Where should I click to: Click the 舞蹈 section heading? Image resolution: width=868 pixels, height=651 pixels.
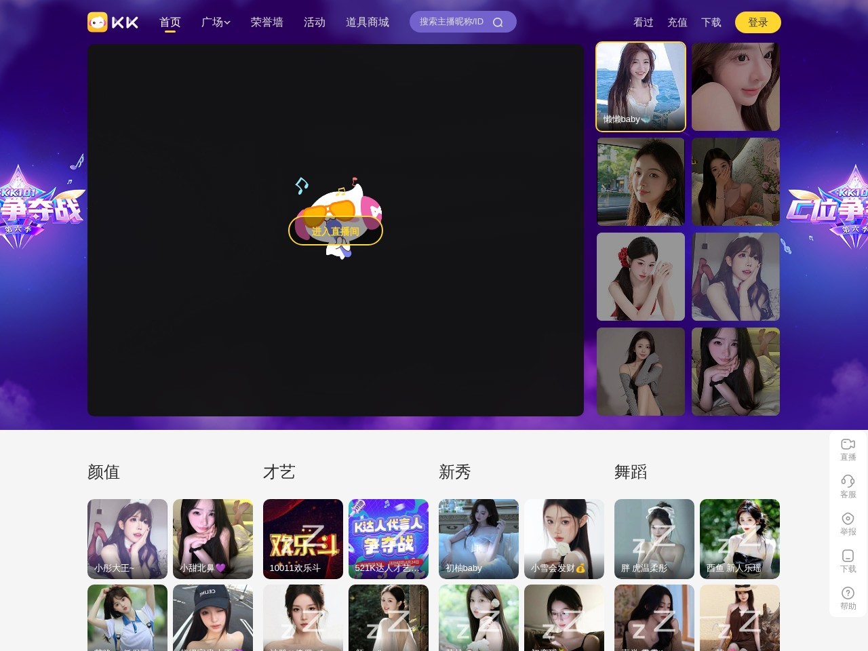(631, 472)
